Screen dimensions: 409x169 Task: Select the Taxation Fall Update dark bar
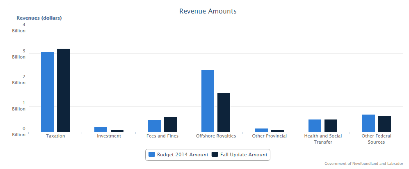point(63,90)
